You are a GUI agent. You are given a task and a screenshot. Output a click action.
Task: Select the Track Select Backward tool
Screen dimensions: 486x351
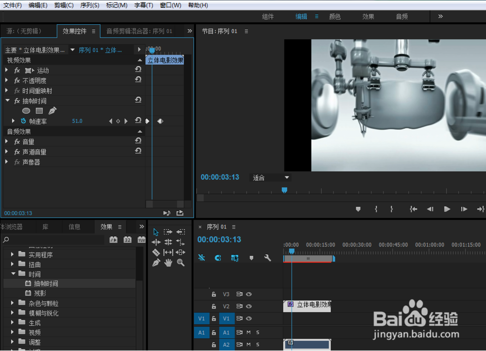tap(180, 232)
